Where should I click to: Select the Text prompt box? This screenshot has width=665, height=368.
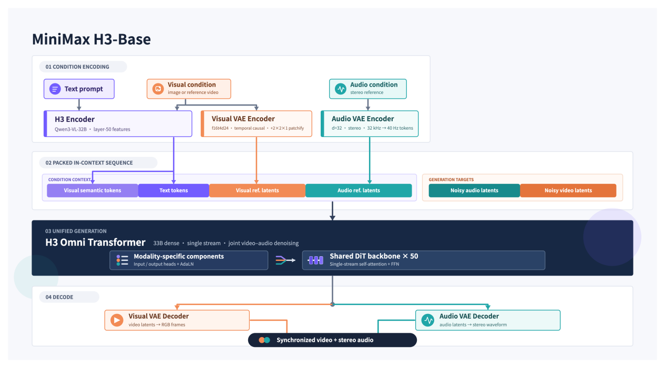(79, 89)
